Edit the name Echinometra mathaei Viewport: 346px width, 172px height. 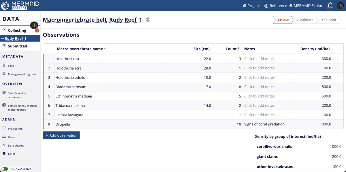pos(111,96)
